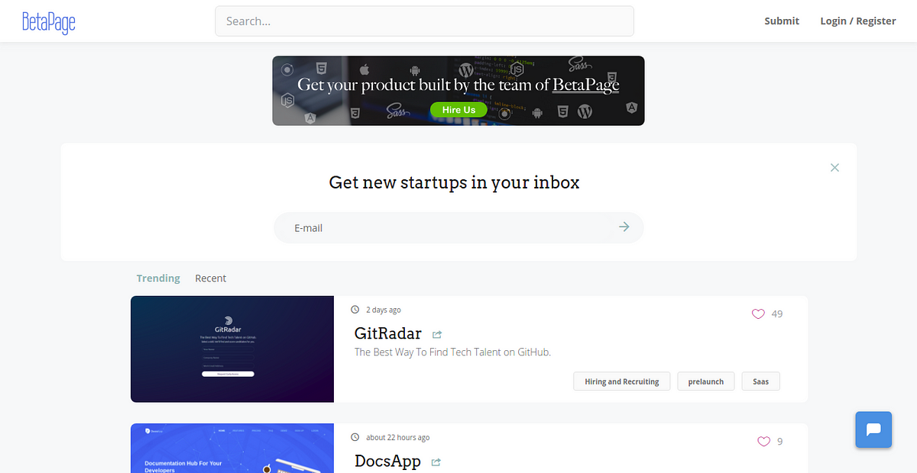917x473 pixels.
Task: Click the clock icon near 'about 22 hours ago'
Action: point(355,437)
